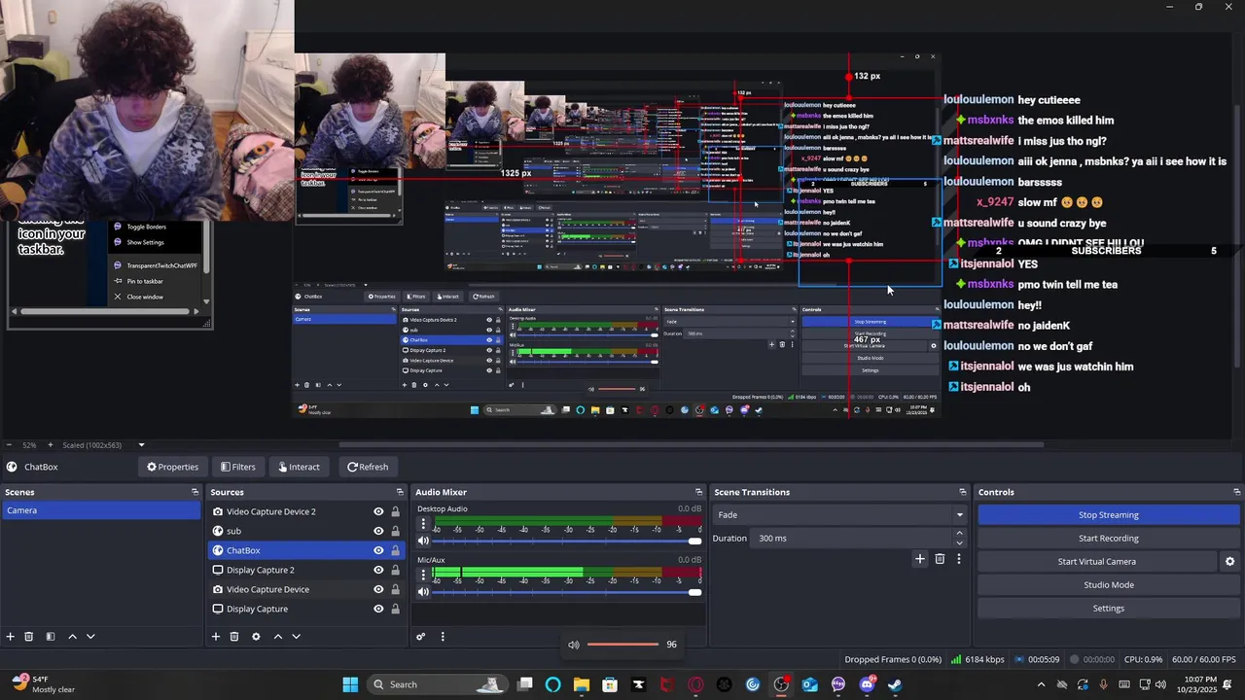The image size is (1245, 700).
Task: Move scene down arrow in Scenes panel
Action: pos(90,637)
